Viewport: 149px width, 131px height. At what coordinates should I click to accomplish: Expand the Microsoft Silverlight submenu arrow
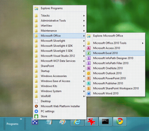coord(84,41)
